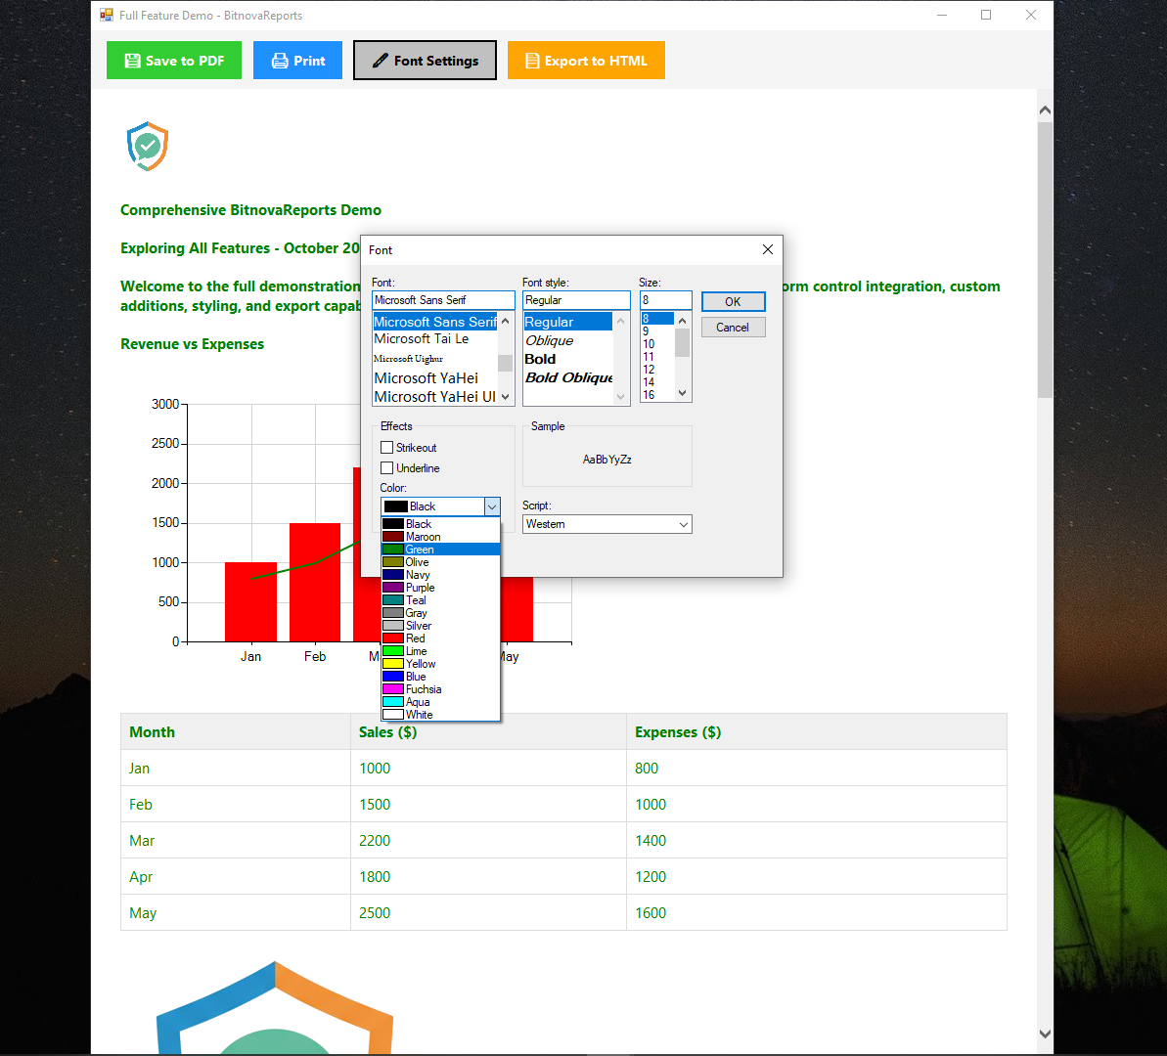The height and width of the screenshot is (1056, 1167).
Task: Click Cancel in the Font dialog
Action: pyautogui.click(x=733, y=328)
